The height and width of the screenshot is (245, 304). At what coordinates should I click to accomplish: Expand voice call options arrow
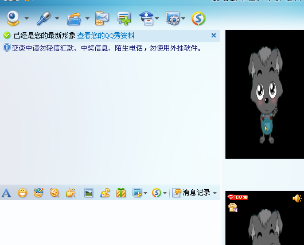[x=57, y=18]
